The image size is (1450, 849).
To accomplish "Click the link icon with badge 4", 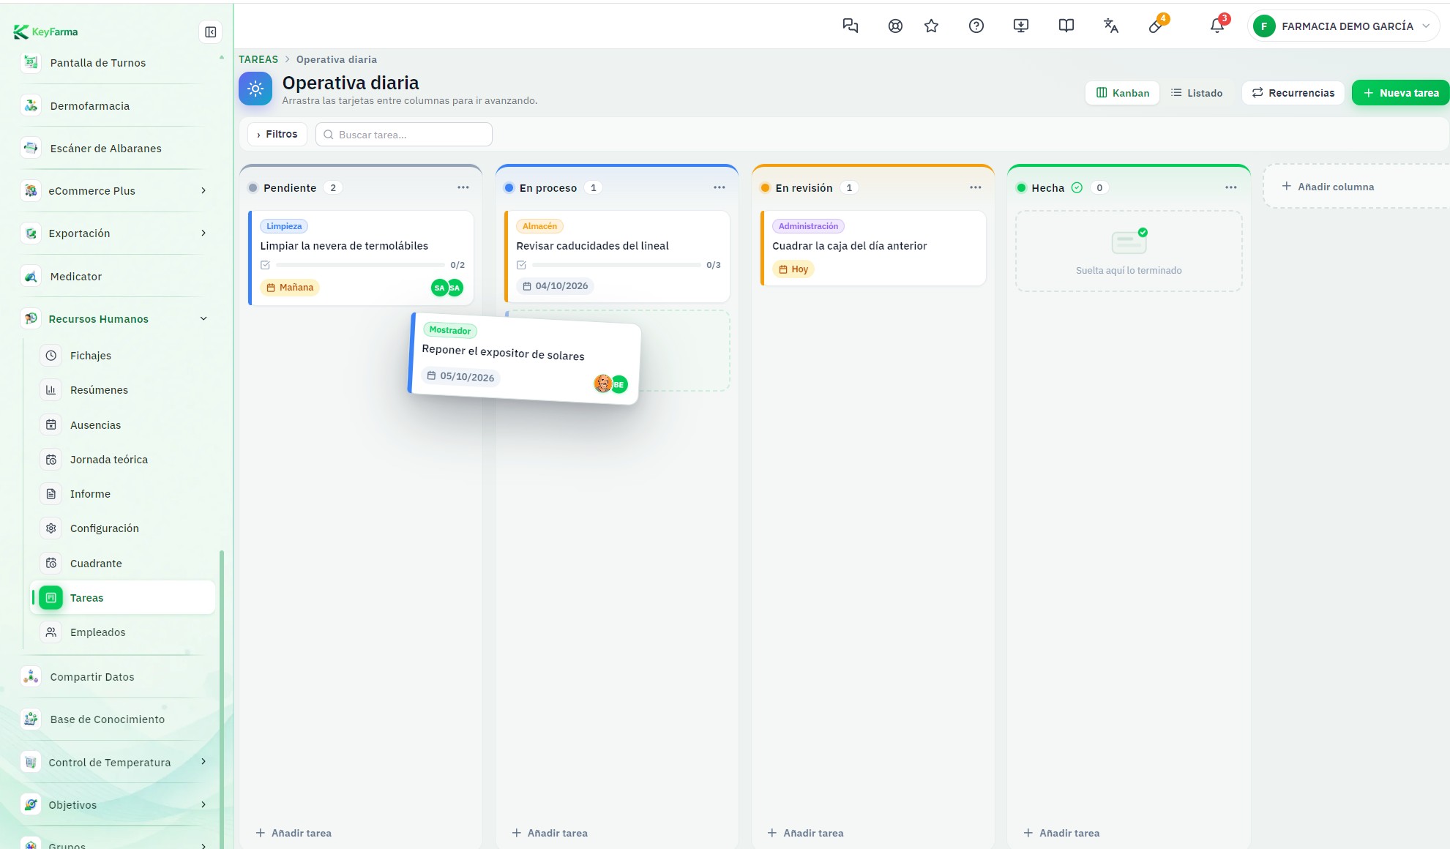I will click(x=1156, y=26).
